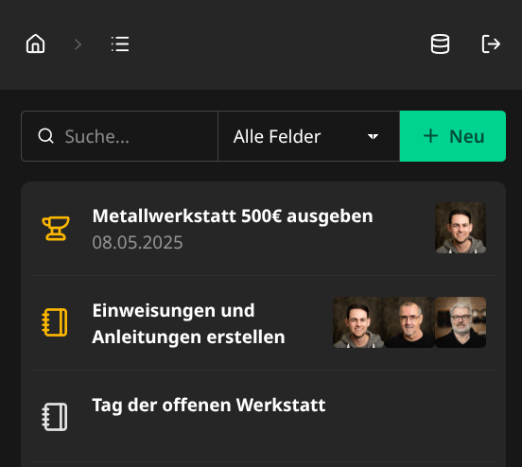Click the magnifier search icon
Viewport: 522px width, 467px height.
coord(45,136)
